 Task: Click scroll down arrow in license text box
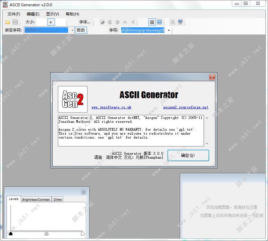click(x=207, y=144)
